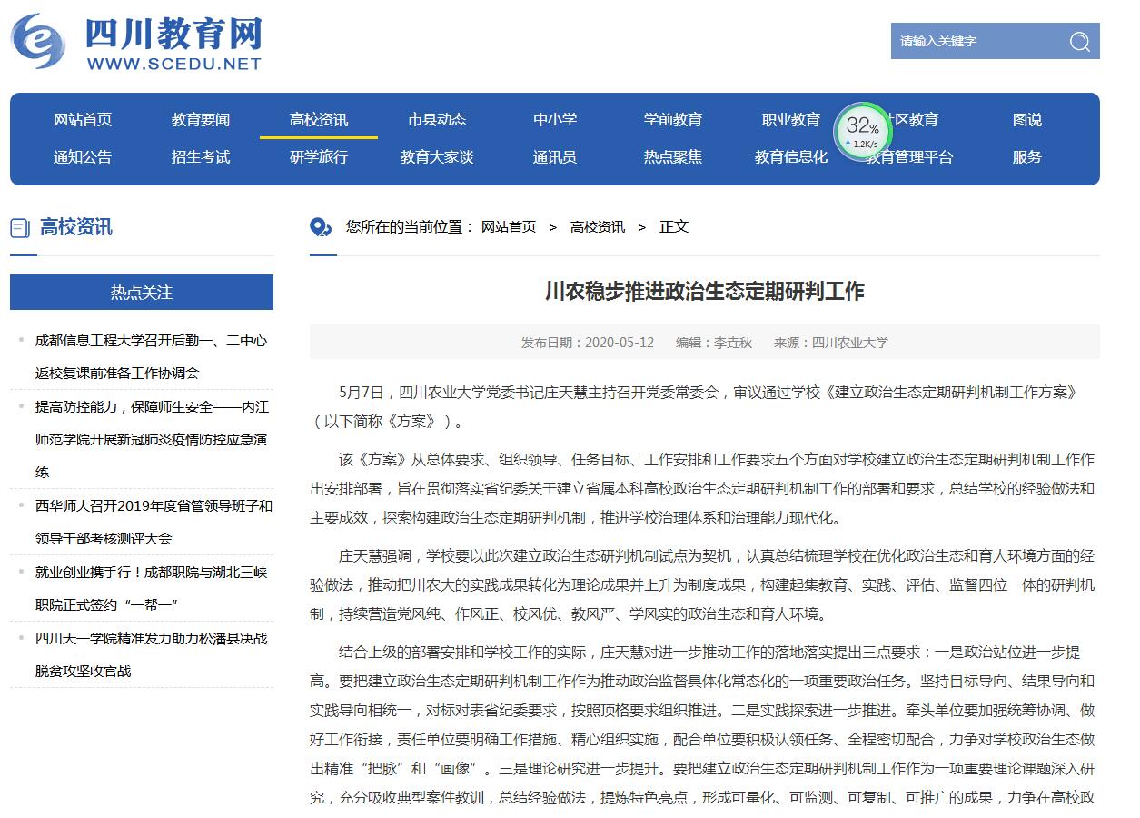Go to 热点聚焦 section

tap(673, 157)
